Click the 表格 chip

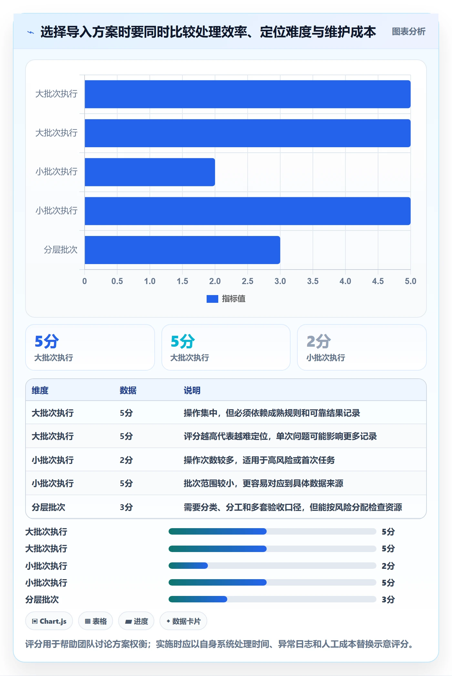(96, 621)
